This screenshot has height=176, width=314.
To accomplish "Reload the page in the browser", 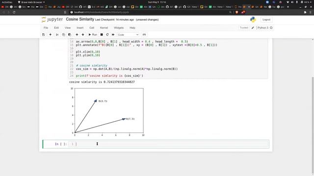I will point(14,12).
